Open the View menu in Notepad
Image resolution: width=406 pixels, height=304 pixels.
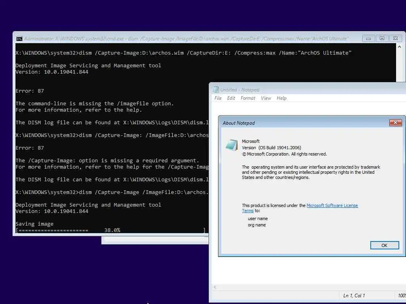pos(266,98)
